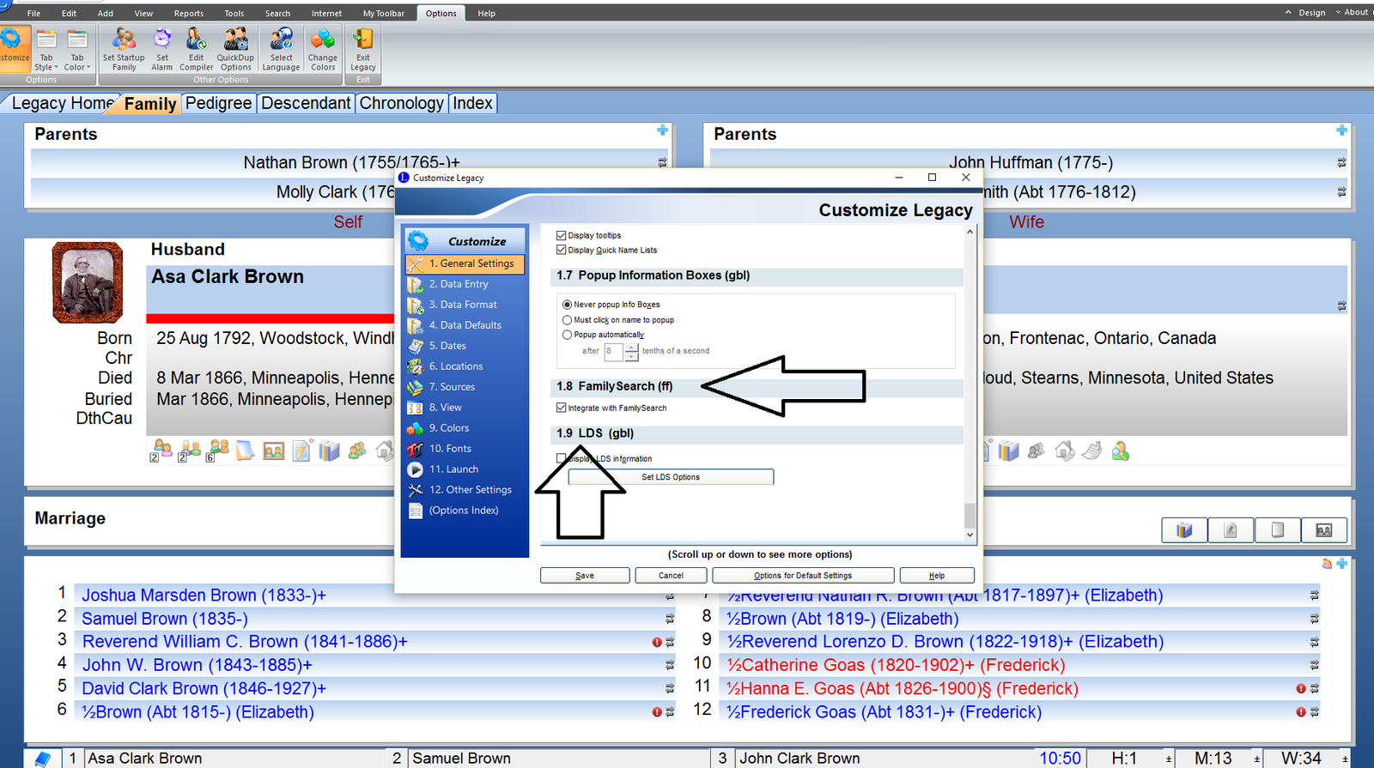Open wife's sources books icon
Screen dimensions: 1374x768
click(1008, 451)
